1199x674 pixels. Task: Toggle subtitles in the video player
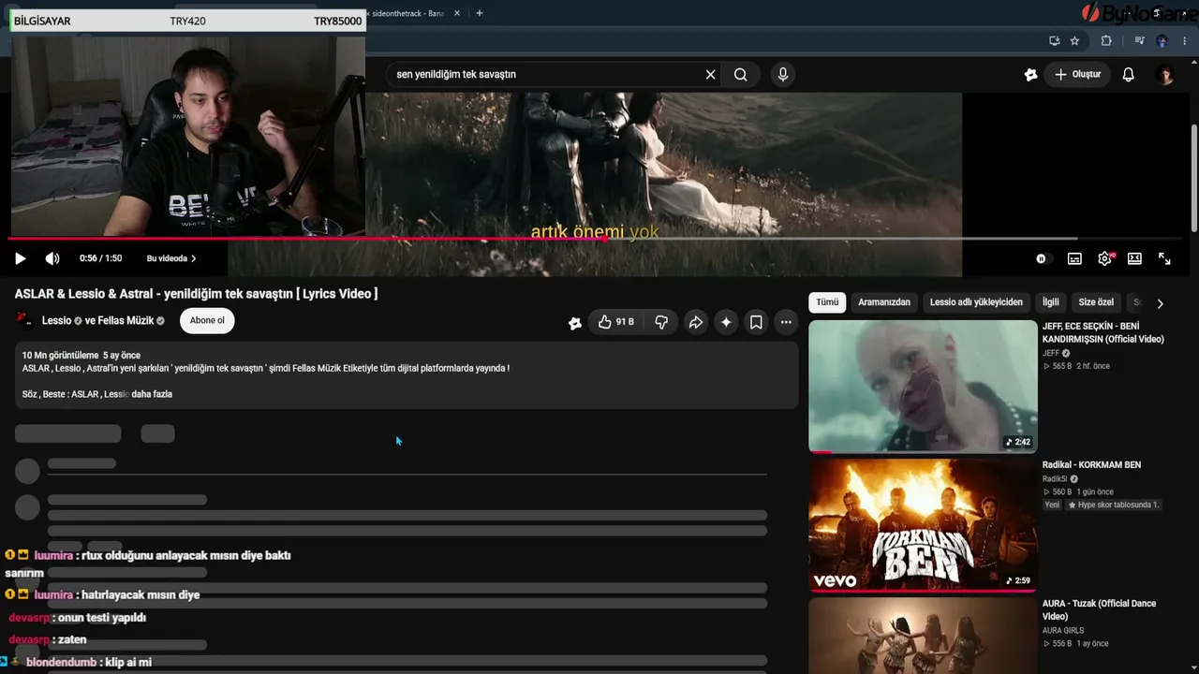[x=1074, y=258]
